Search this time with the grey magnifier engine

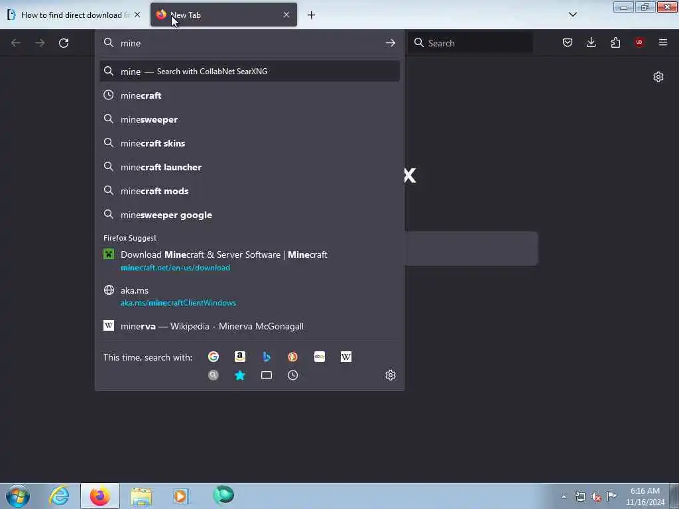point(214,375)
